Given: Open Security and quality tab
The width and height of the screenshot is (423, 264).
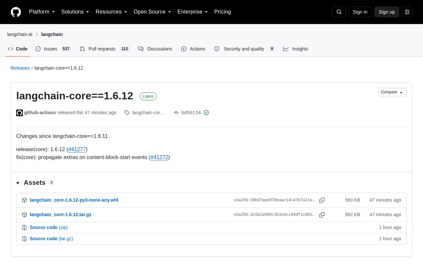Looking at the screenshot, I should coord(245,49).
